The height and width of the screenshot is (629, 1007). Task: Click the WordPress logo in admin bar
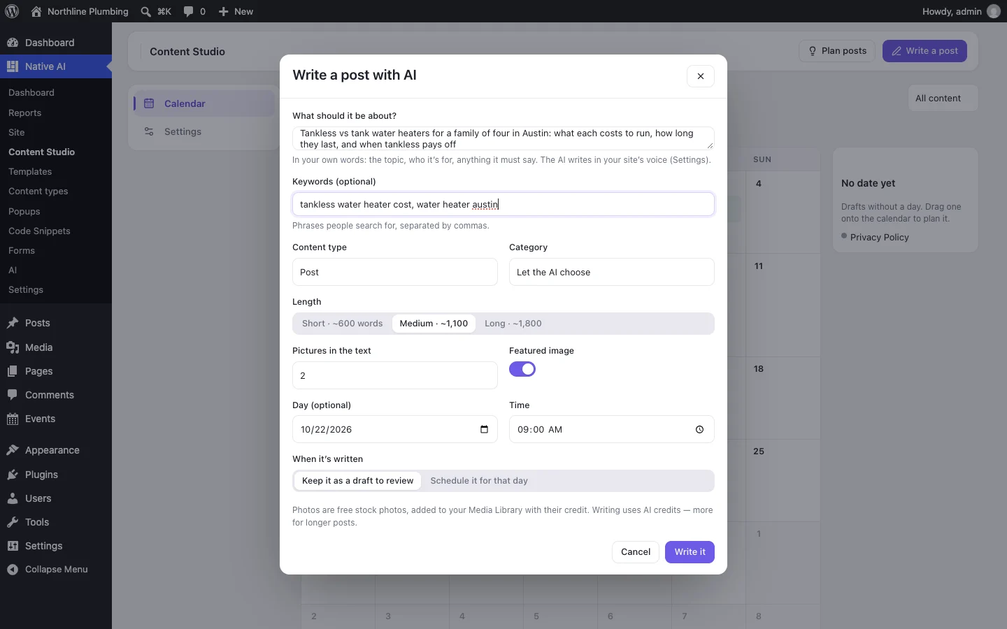pos(12,11)
